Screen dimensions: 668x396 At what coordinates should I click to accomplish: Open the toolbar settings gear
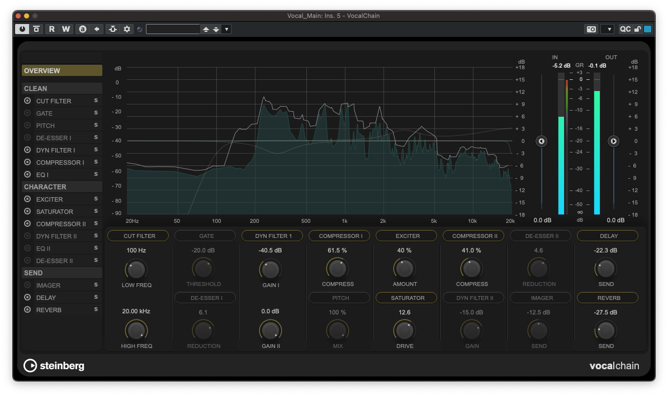click(x=127, y=29)
